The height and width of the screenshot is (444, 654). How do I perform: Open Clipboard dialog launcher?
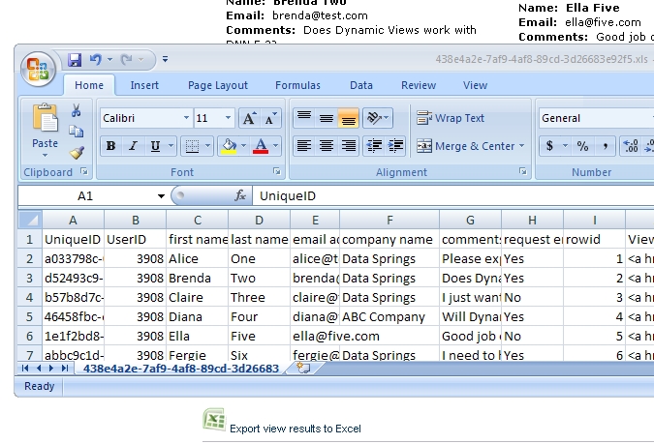point(84,171)
